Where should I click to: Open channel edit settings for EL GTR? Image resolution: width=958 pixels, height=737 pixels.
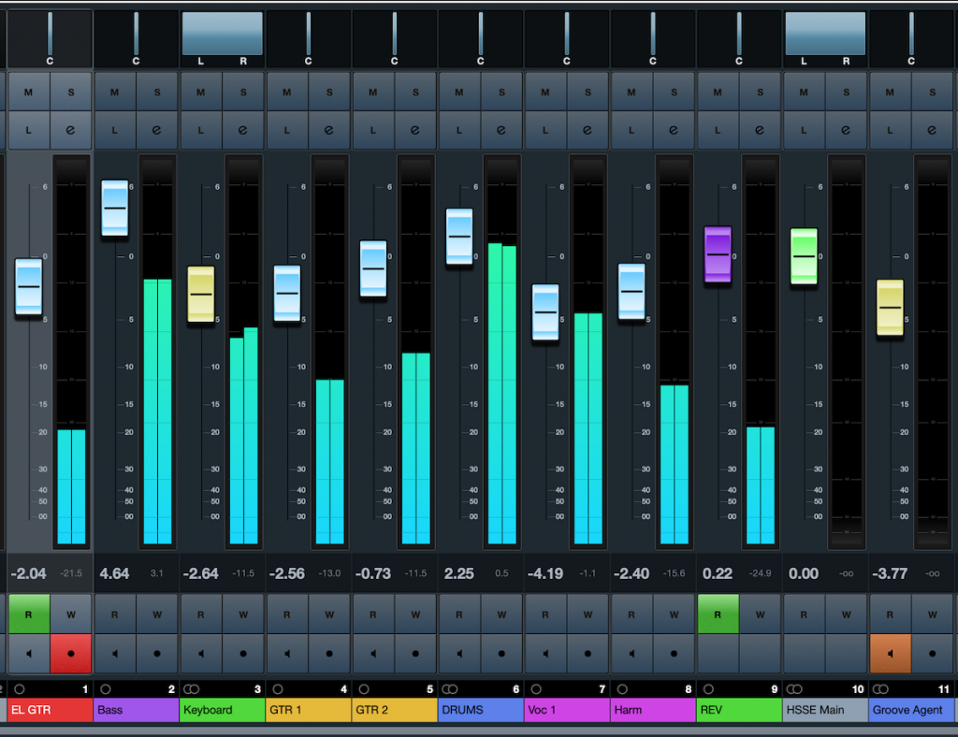[x=69, y=130]
